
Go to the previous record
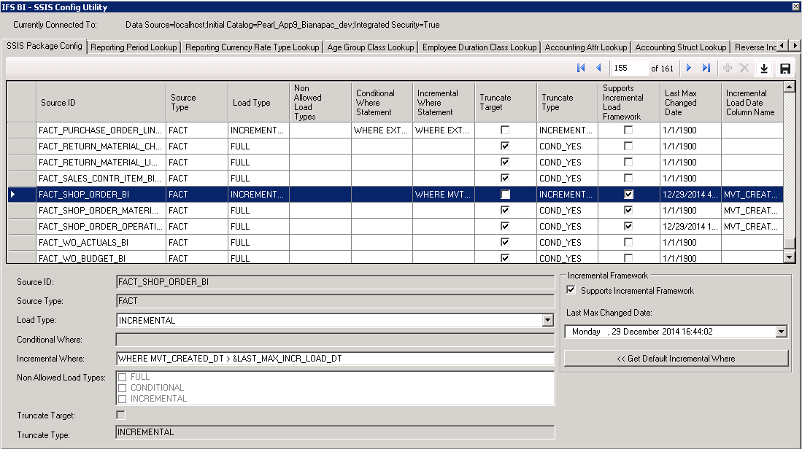click(598, 68)
